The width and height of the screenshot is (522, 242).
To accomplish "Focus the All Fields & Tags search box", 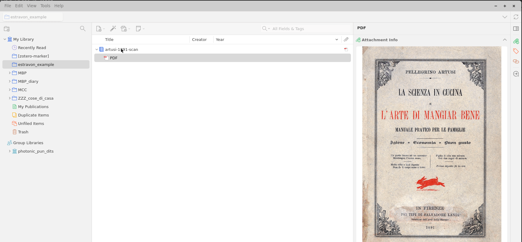I will (x=311, y=29).
